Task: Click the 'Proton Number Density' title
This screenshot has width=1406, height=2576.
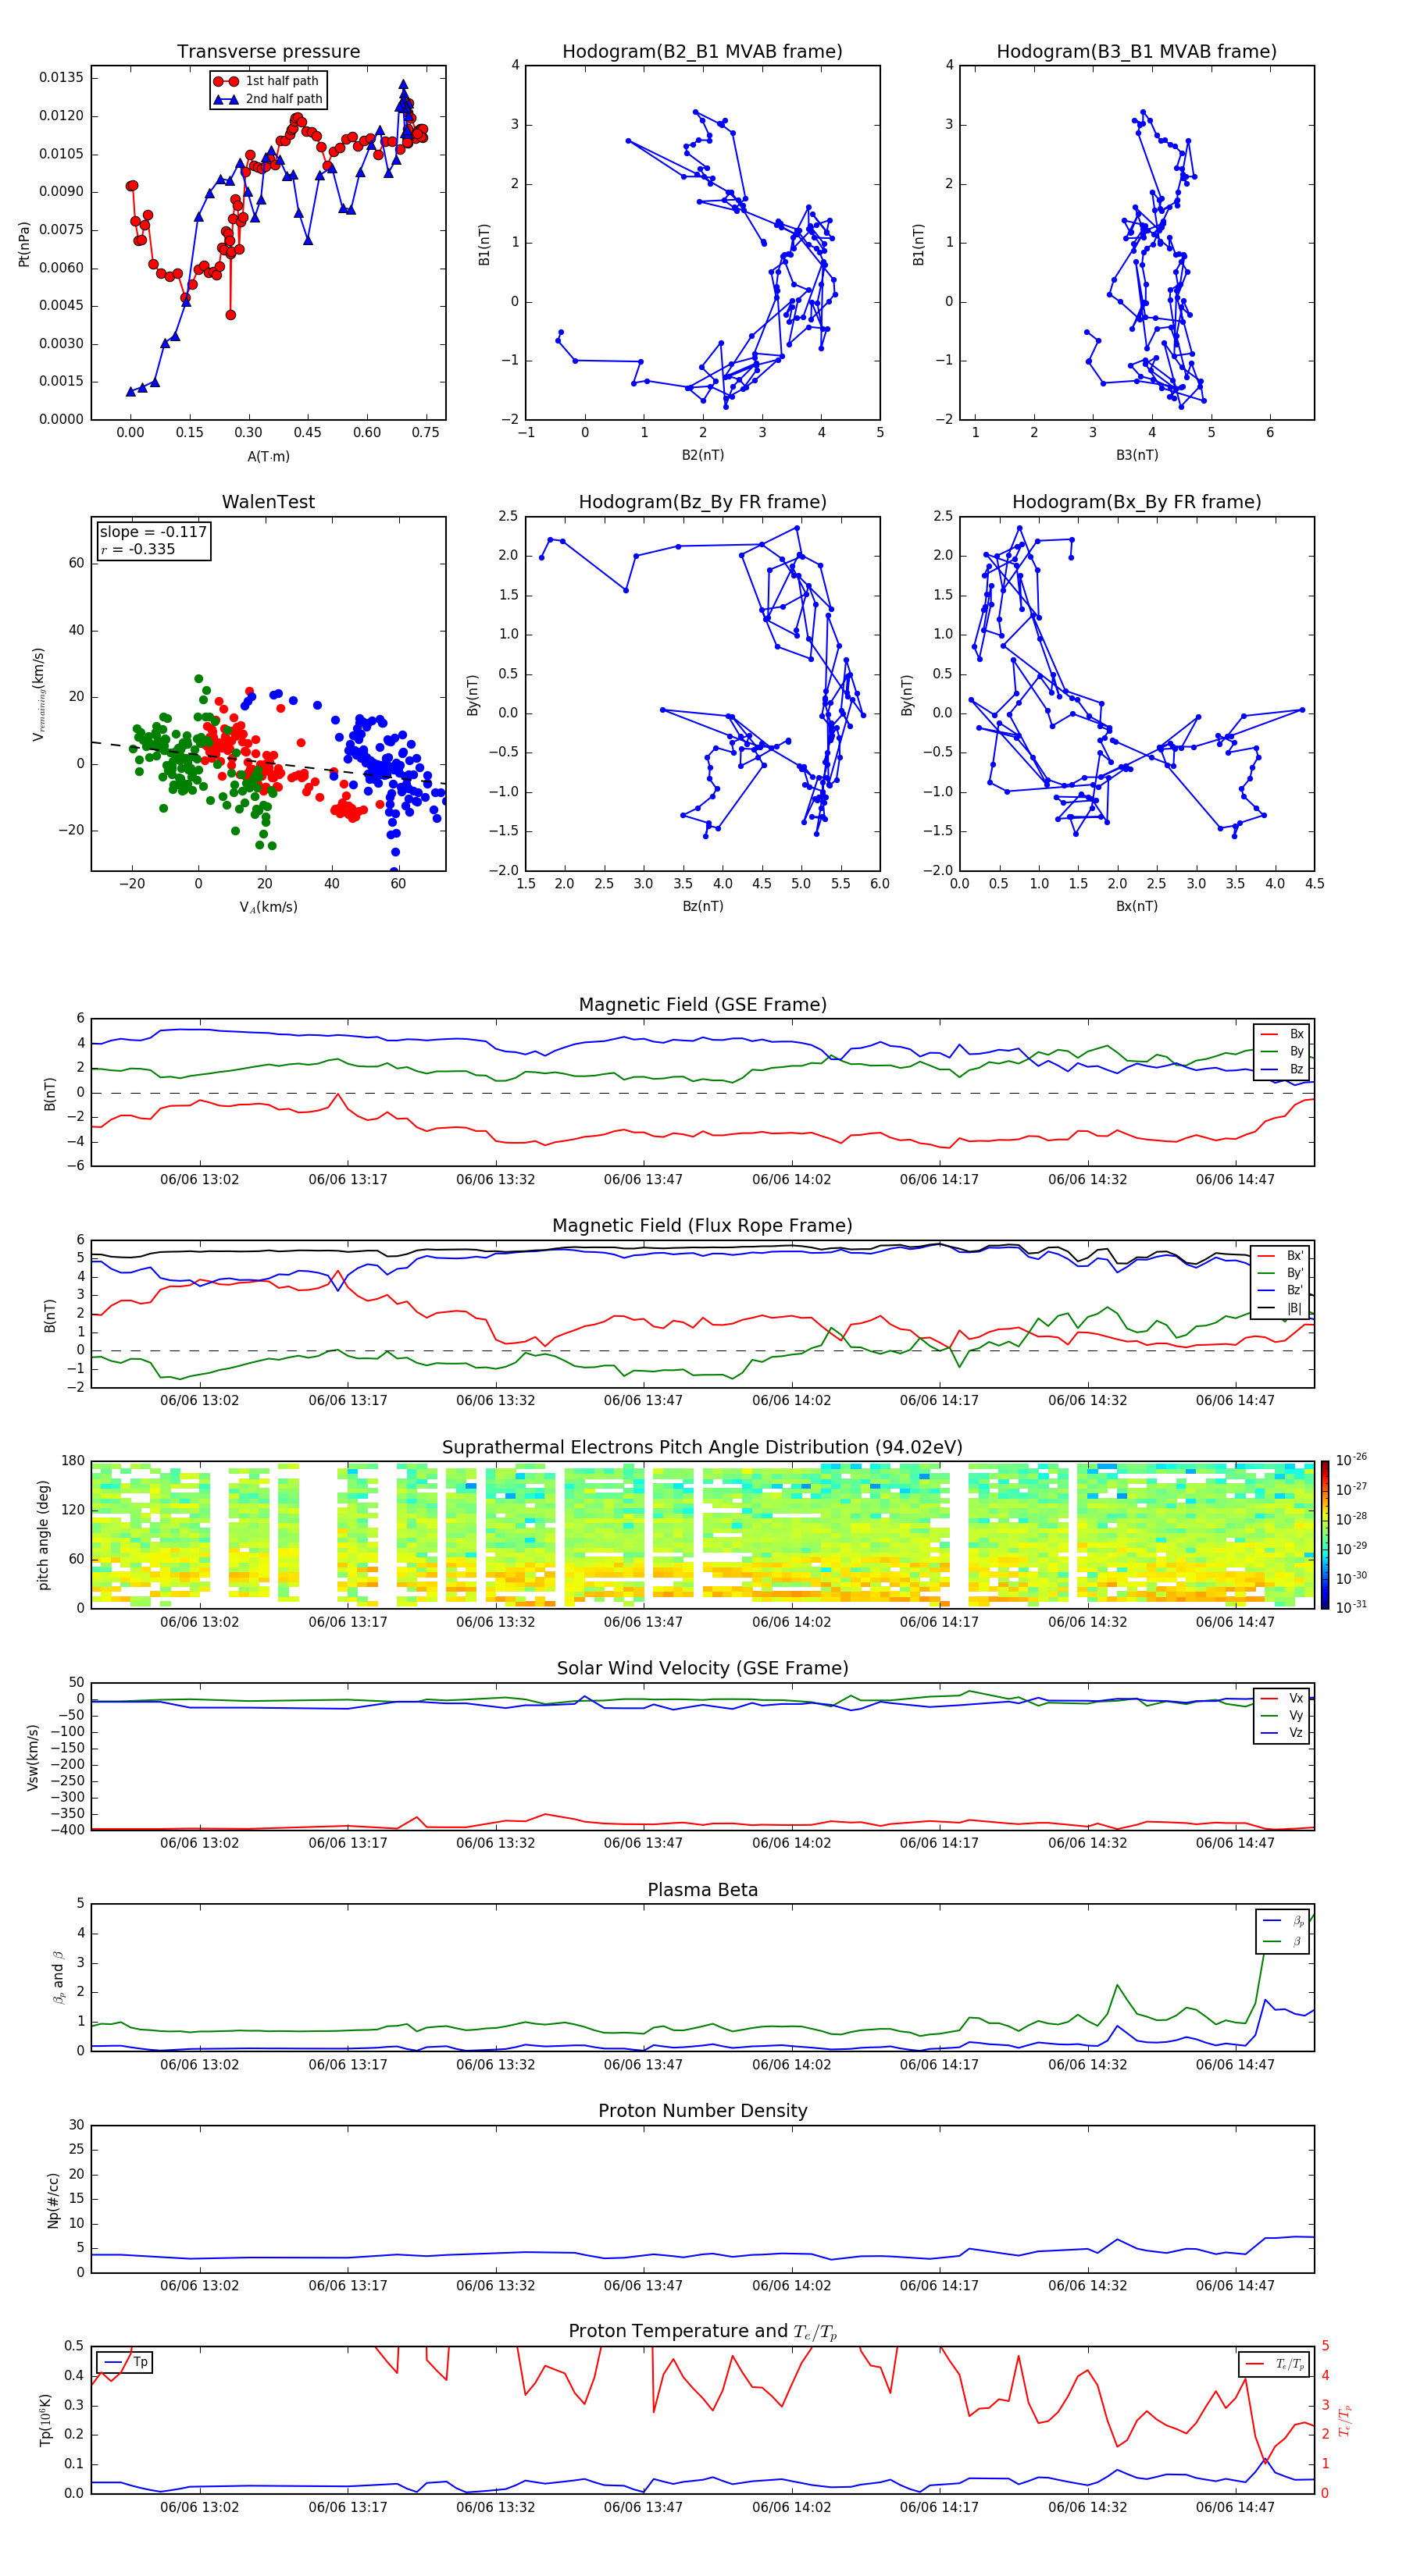Action: click(x=702, y=2112)
